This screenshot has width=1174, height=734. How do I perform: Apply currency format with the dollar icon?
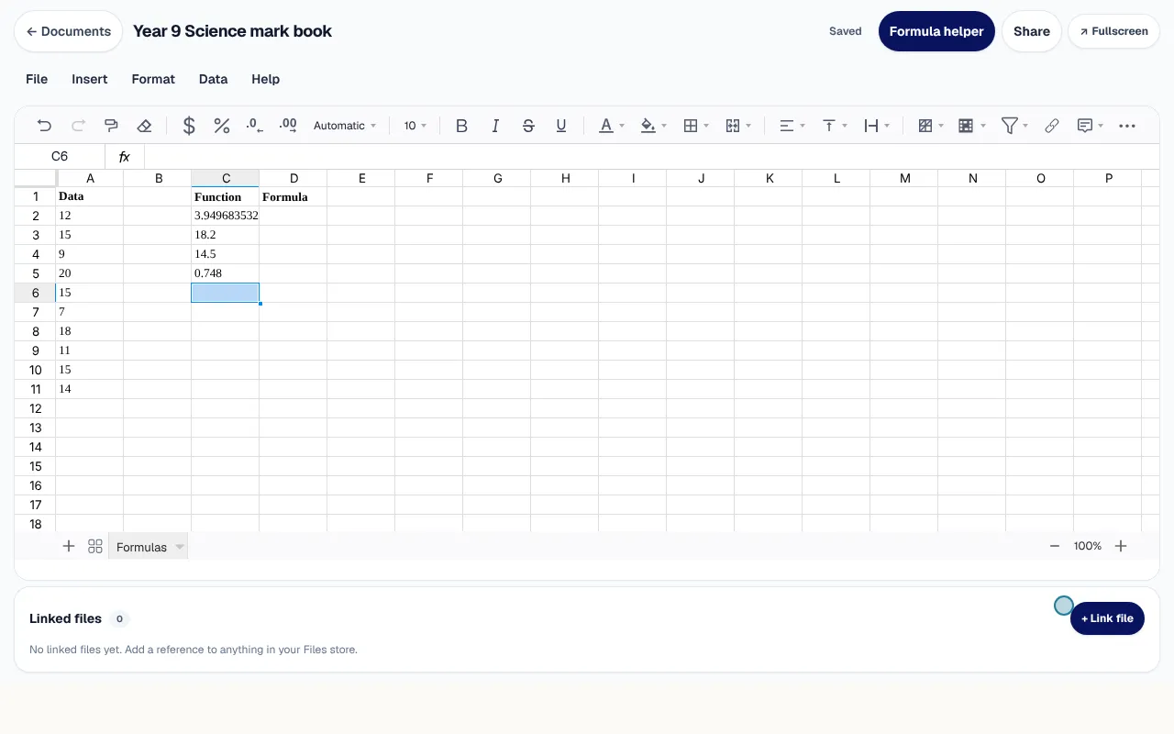189,126
